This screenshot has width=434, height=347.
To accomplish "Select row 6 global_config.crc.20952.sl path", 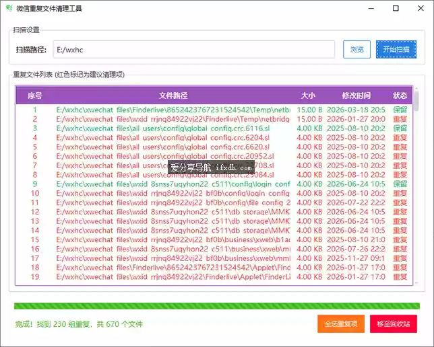I will tap(165, 156).
